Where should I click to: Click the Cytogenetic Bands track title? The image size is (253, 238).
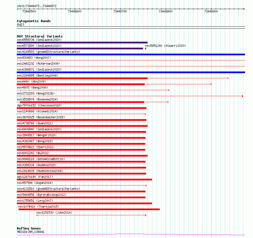point(34,21)
